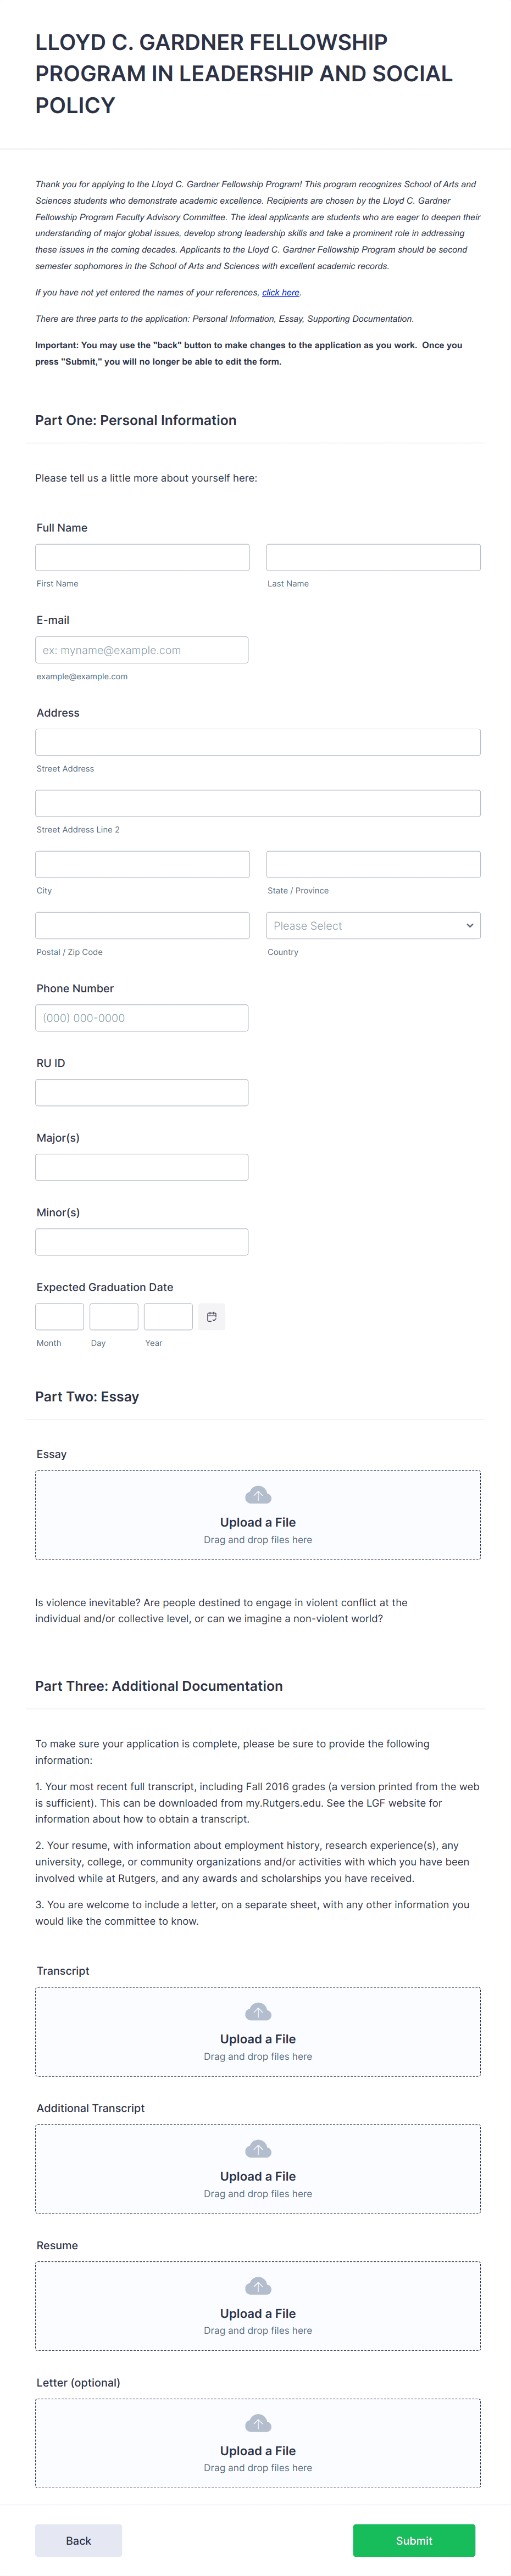Click the E-mail input field
Screen dimensions: 511x2576
(141, 649)
